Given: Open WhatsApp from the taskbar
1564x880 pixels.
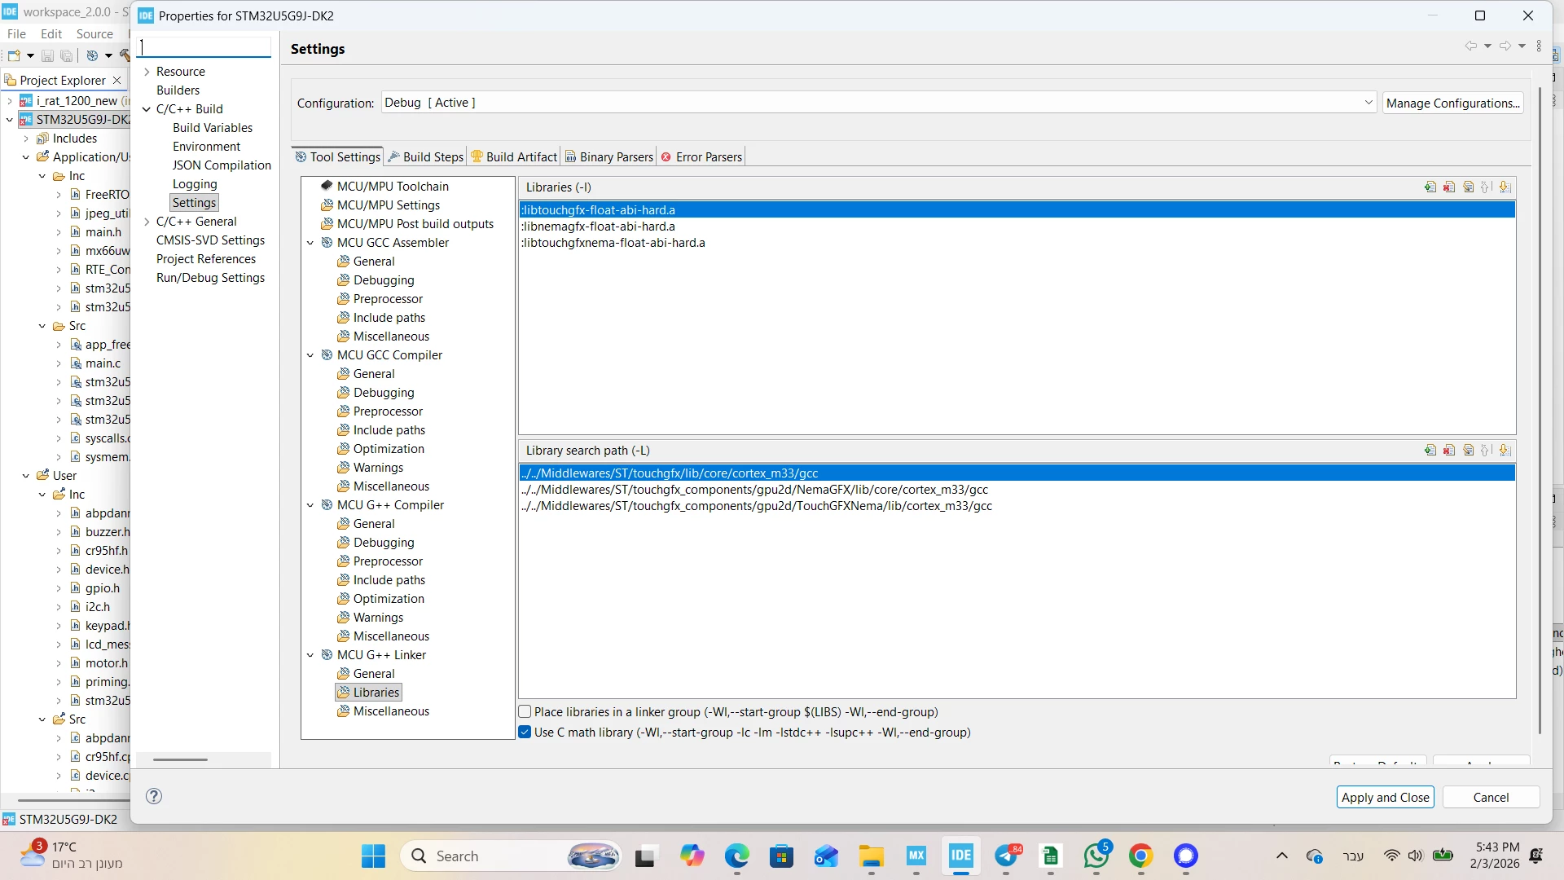Looking at the screenshot, I should tap(1096, 856).
